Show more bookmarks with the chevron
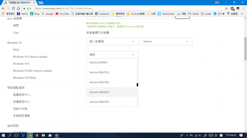This screenshot has height=138, width=247. (x=242, y=14)
